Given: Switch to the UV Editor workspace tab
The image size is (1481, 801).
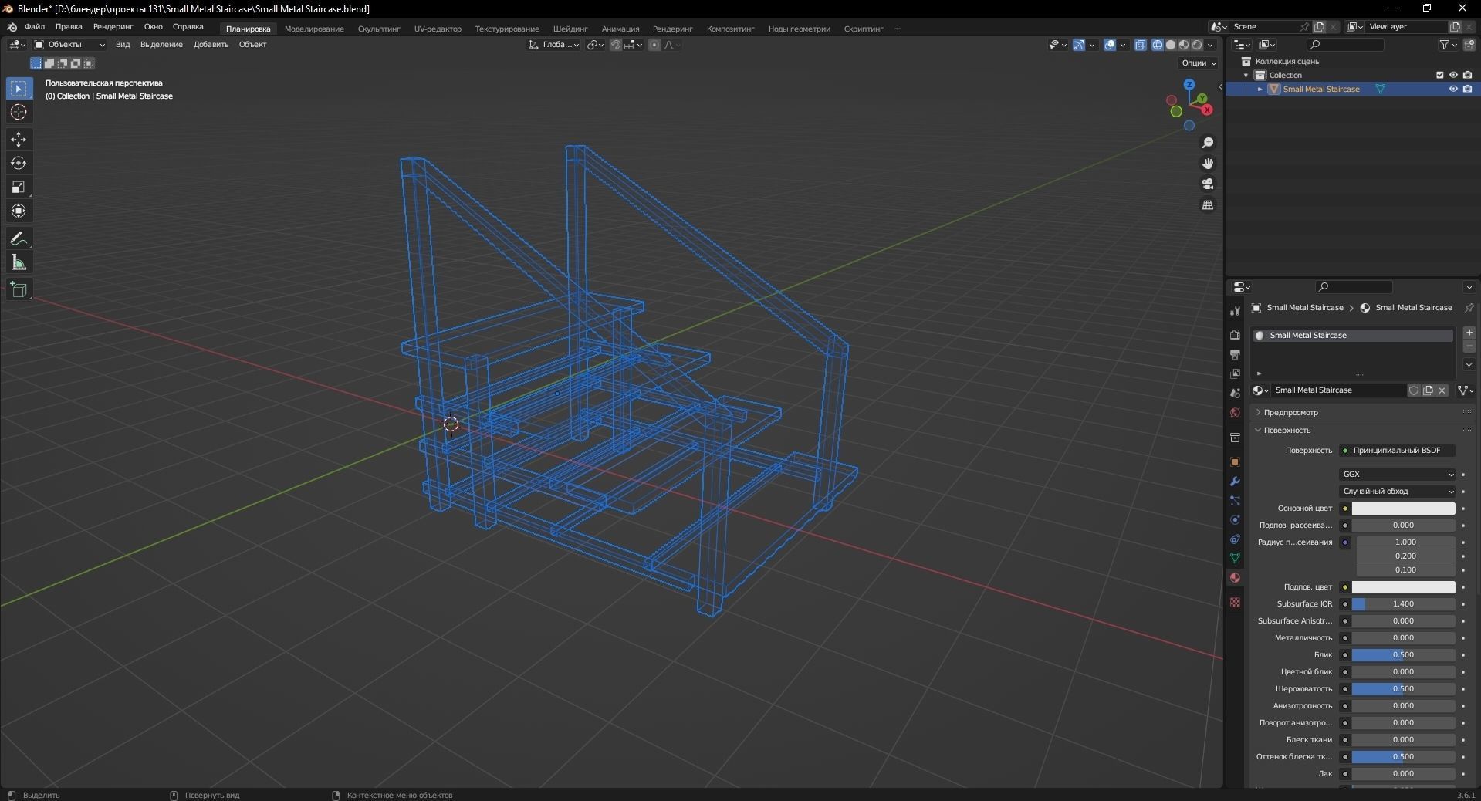Looking at the screenshot, I should 438,29.
